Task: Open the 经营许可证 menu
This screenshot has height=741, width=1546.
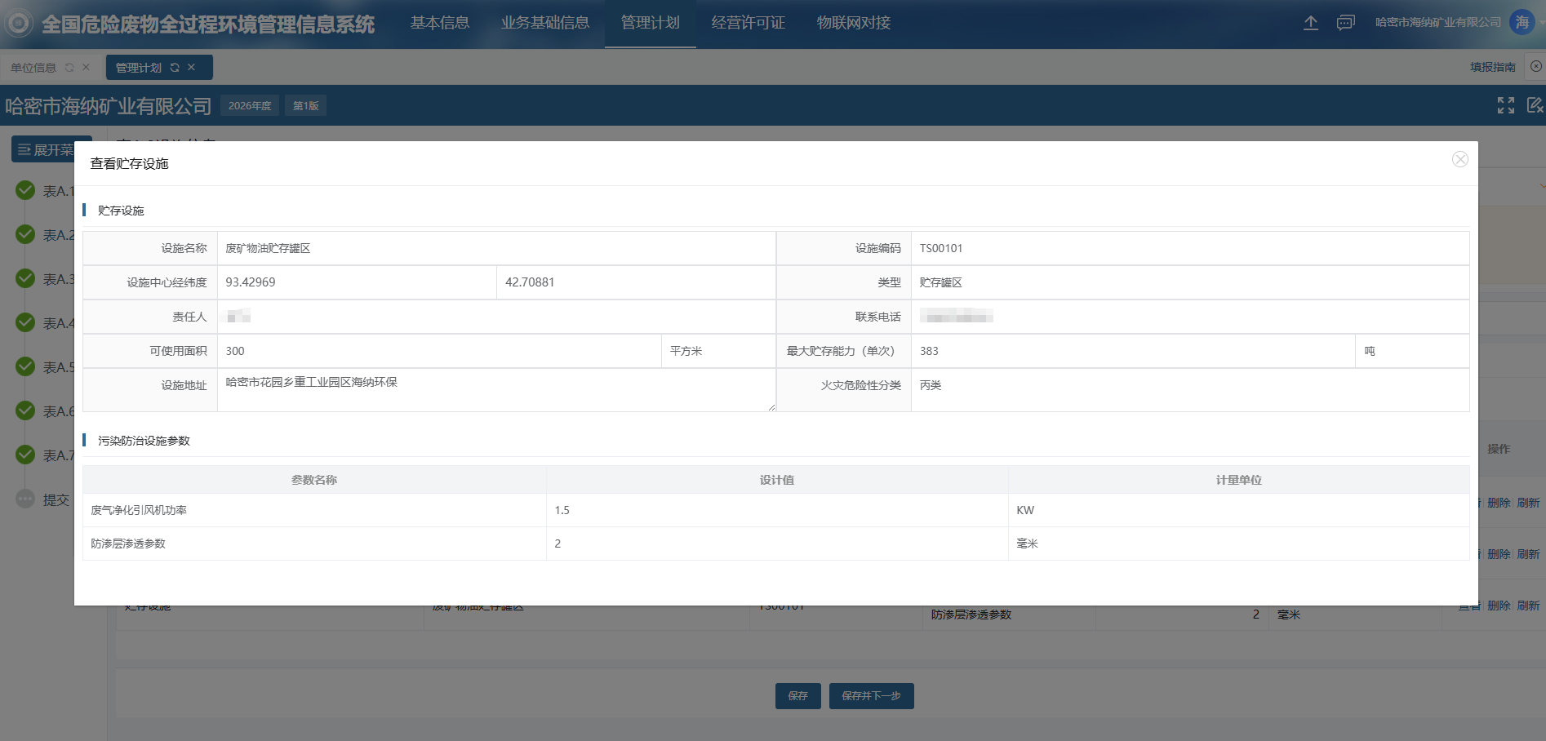Action: pos(748,23)
